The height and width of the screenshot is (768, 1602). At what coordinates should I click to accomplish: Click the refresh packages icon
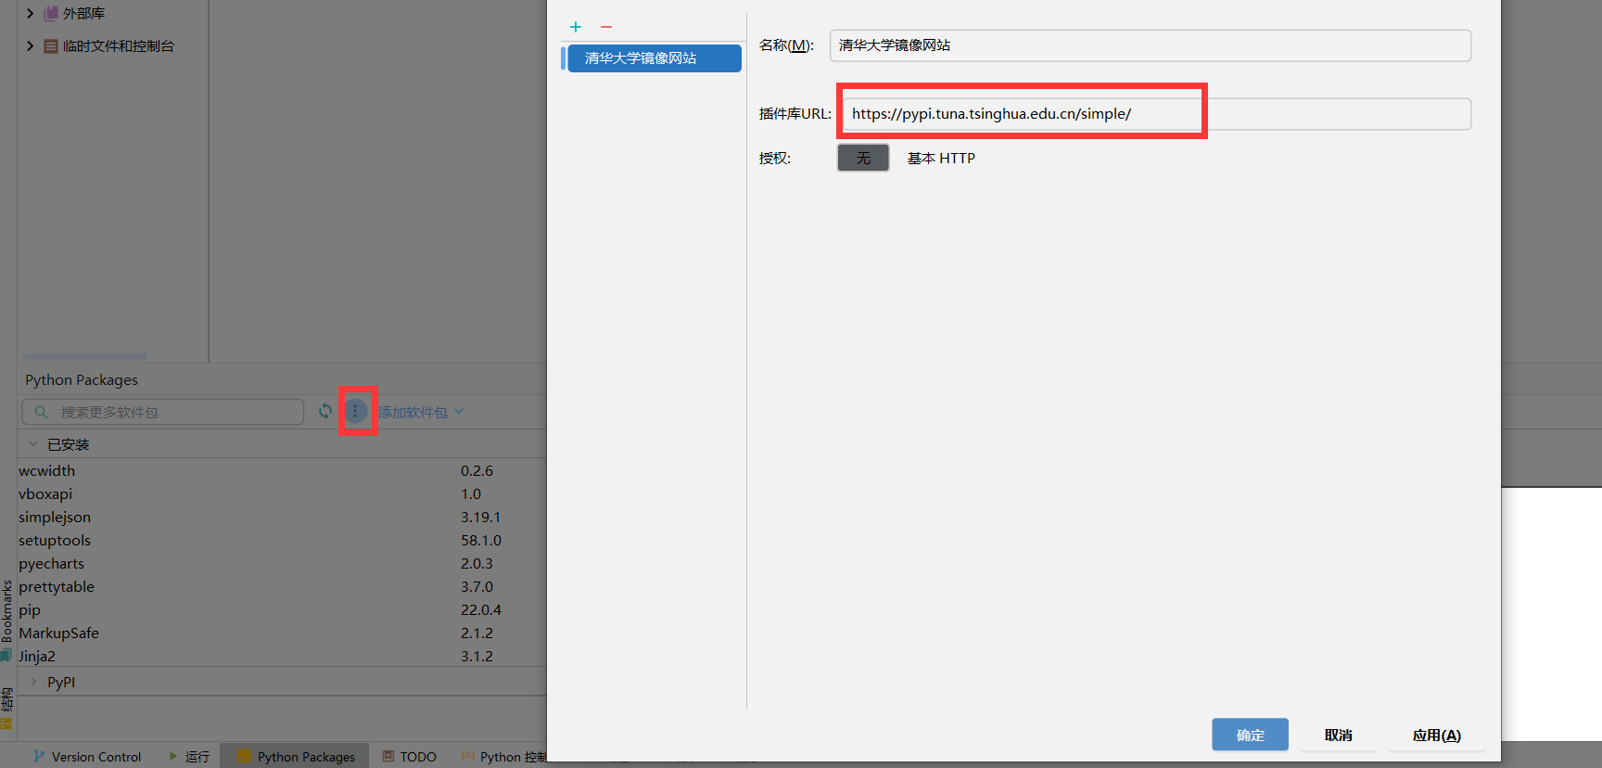click(325, 411)
